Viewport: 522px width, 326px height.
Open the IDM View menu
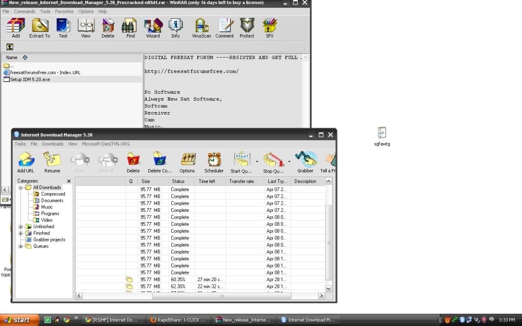[72, 144]
